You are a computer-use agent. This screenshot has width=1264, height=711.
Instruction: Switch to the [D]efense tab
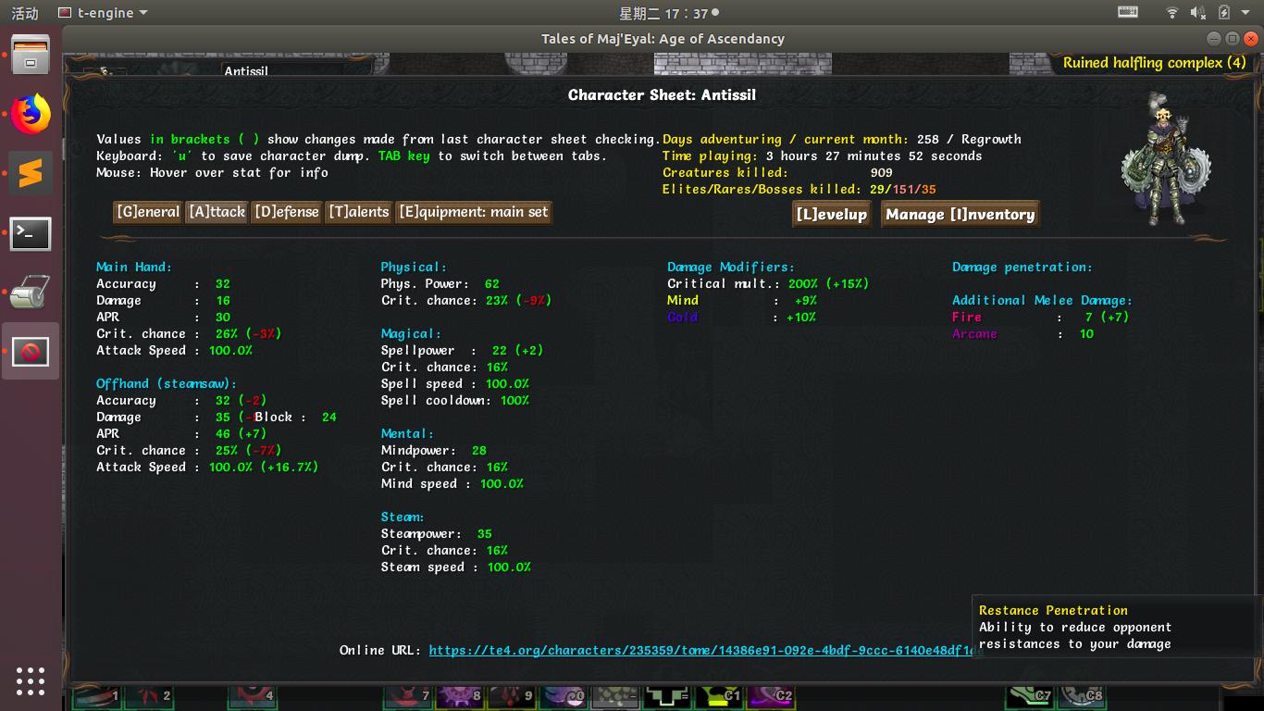[286, 212]
